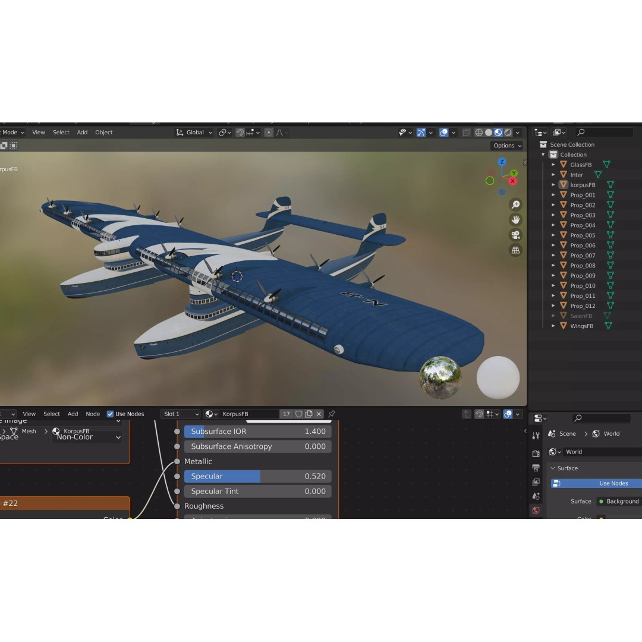This screenshot has width=642, height=642.
Task: Toggle viewport gizmos display button
Action: pyautogui.click(x=421, y=132)
